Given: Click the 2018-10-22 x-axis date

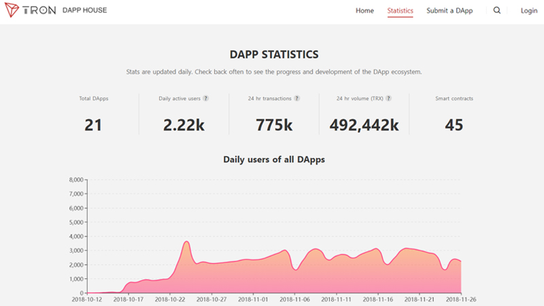Looking at the screenshot, I should (170, 299).
